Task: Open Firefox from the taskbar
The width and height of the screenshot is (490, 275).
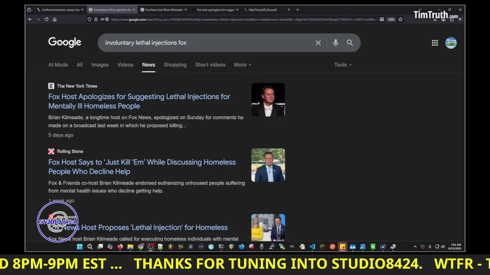Action: click(x=120, y=247)
